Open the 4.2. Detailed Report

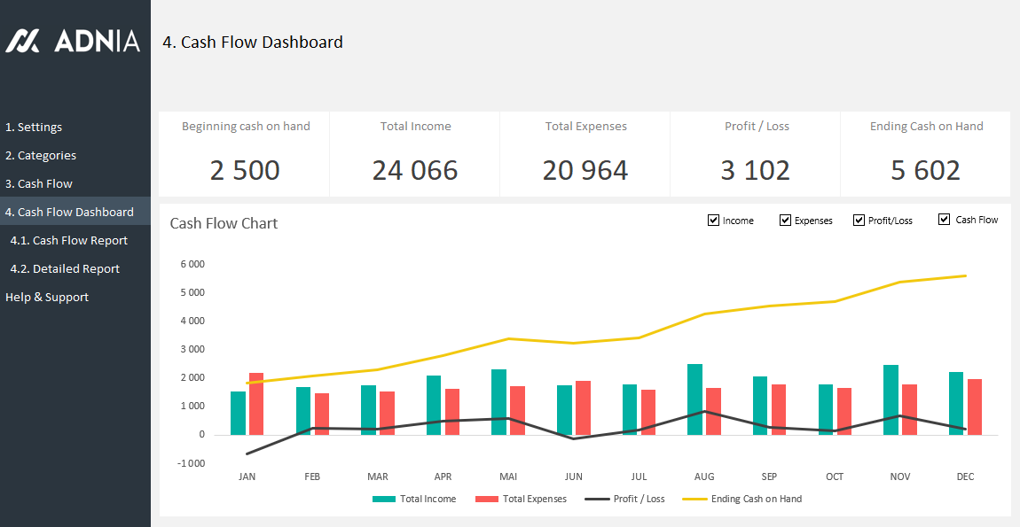(x=65, y=268)
